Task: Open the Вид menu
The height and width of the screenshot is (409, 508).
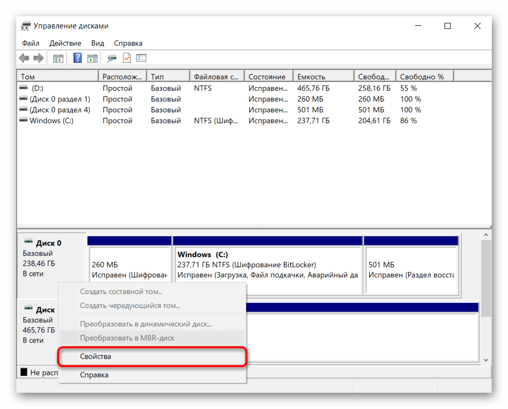Action: [x=97, y=43]
